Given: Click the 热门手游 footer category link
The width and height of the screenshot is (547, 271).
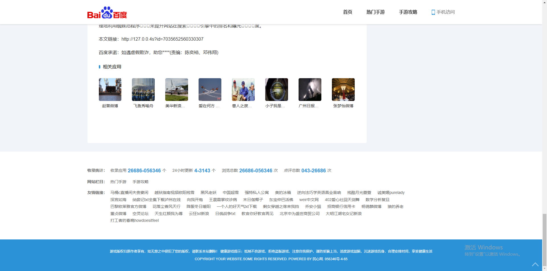Looking at the screenshot, I should coord(118,182).
